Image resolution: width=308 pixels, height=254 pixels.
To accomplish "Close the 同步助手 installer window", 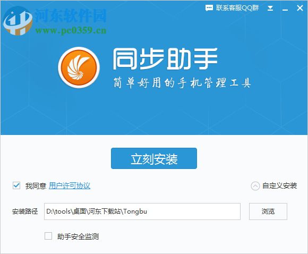I will 300,8.
